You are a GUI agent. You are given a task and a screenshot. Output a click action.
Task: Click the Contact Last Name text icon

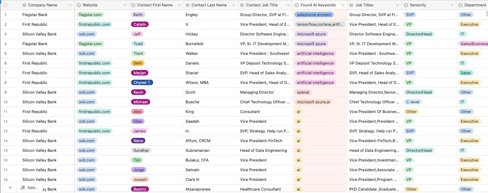[188, 5]
